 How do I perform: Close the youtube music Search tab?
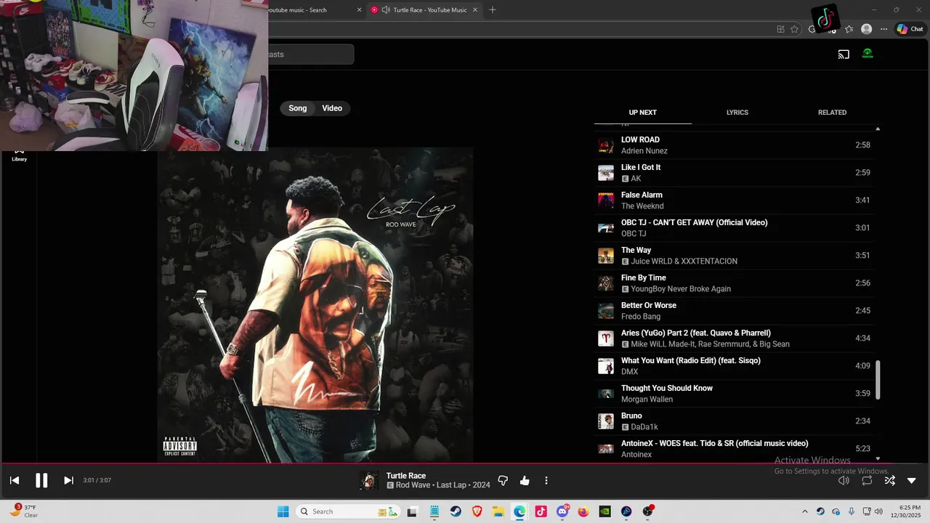point(359,10)
